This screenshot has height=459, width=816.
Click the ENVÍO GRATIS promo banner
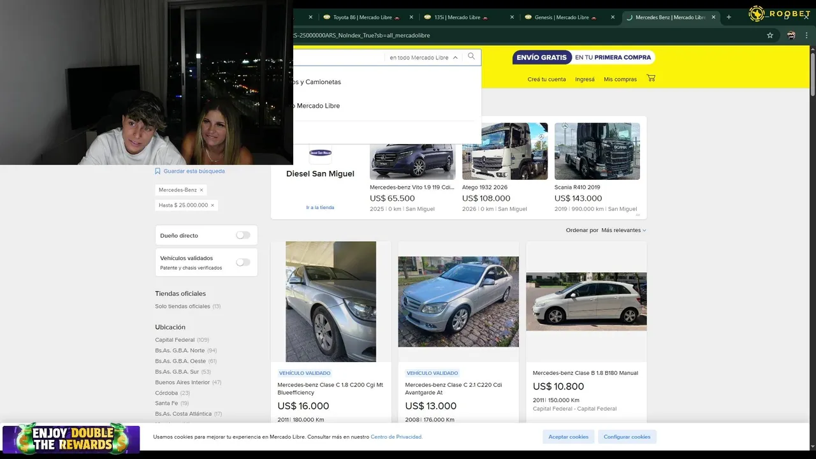(x=583, y=57)
